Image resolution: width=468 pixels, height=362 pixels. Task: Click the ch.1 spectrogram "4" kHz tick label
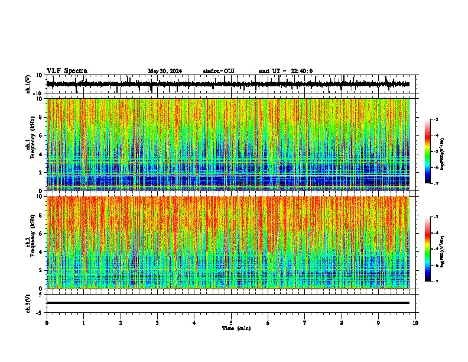[x=41, y=154]
